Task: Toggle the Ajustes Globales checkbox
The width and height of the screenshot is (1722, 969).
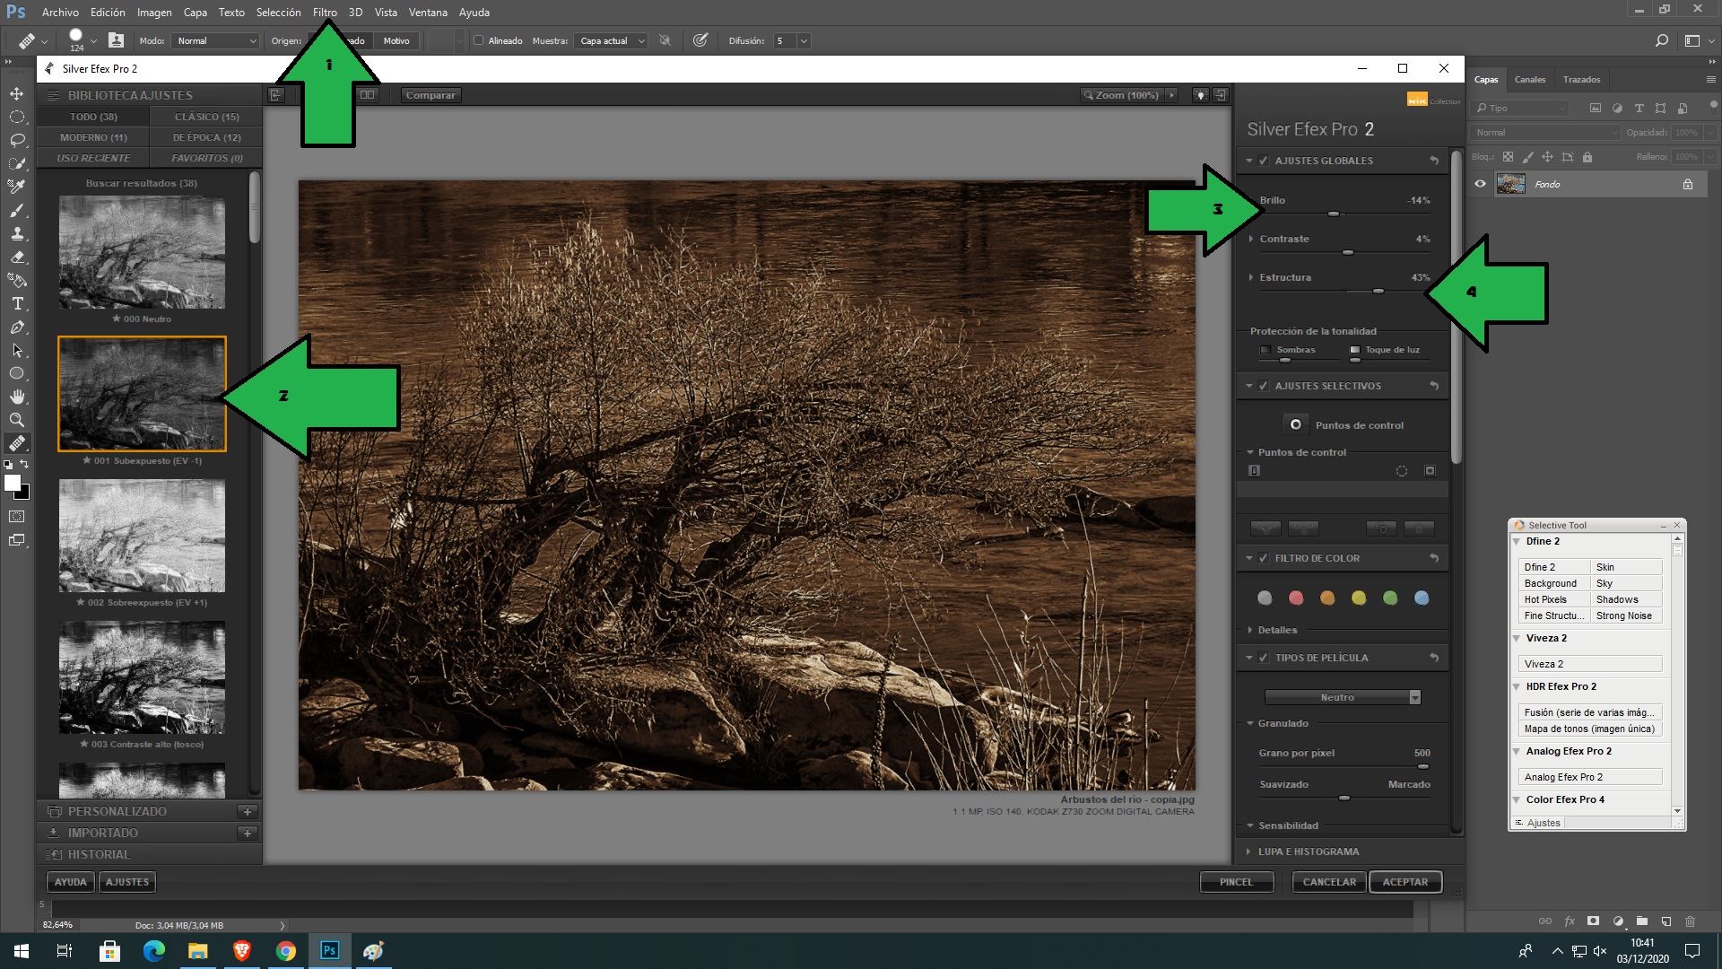Action: click(x=1263, y=161)
